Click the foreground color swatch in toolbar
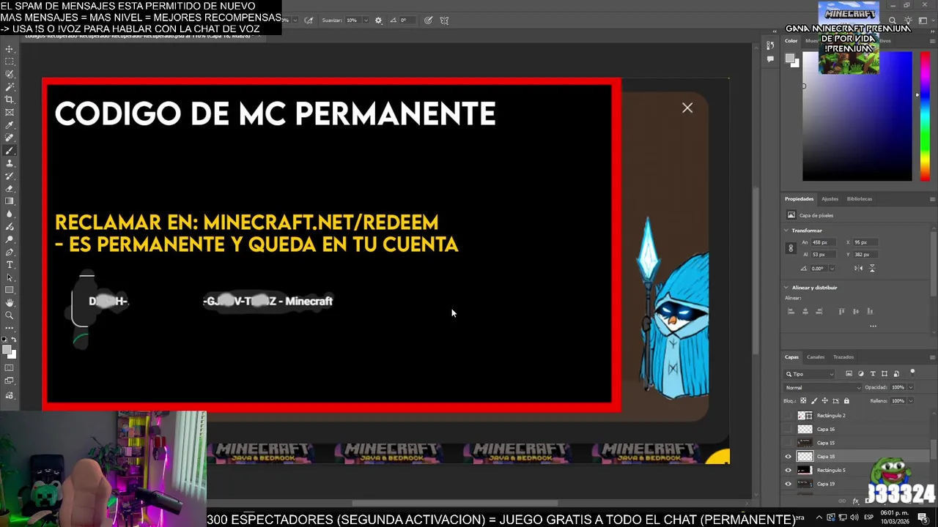Image resolution: width=938 pixels, height=527 pixels. coord(7,349)
